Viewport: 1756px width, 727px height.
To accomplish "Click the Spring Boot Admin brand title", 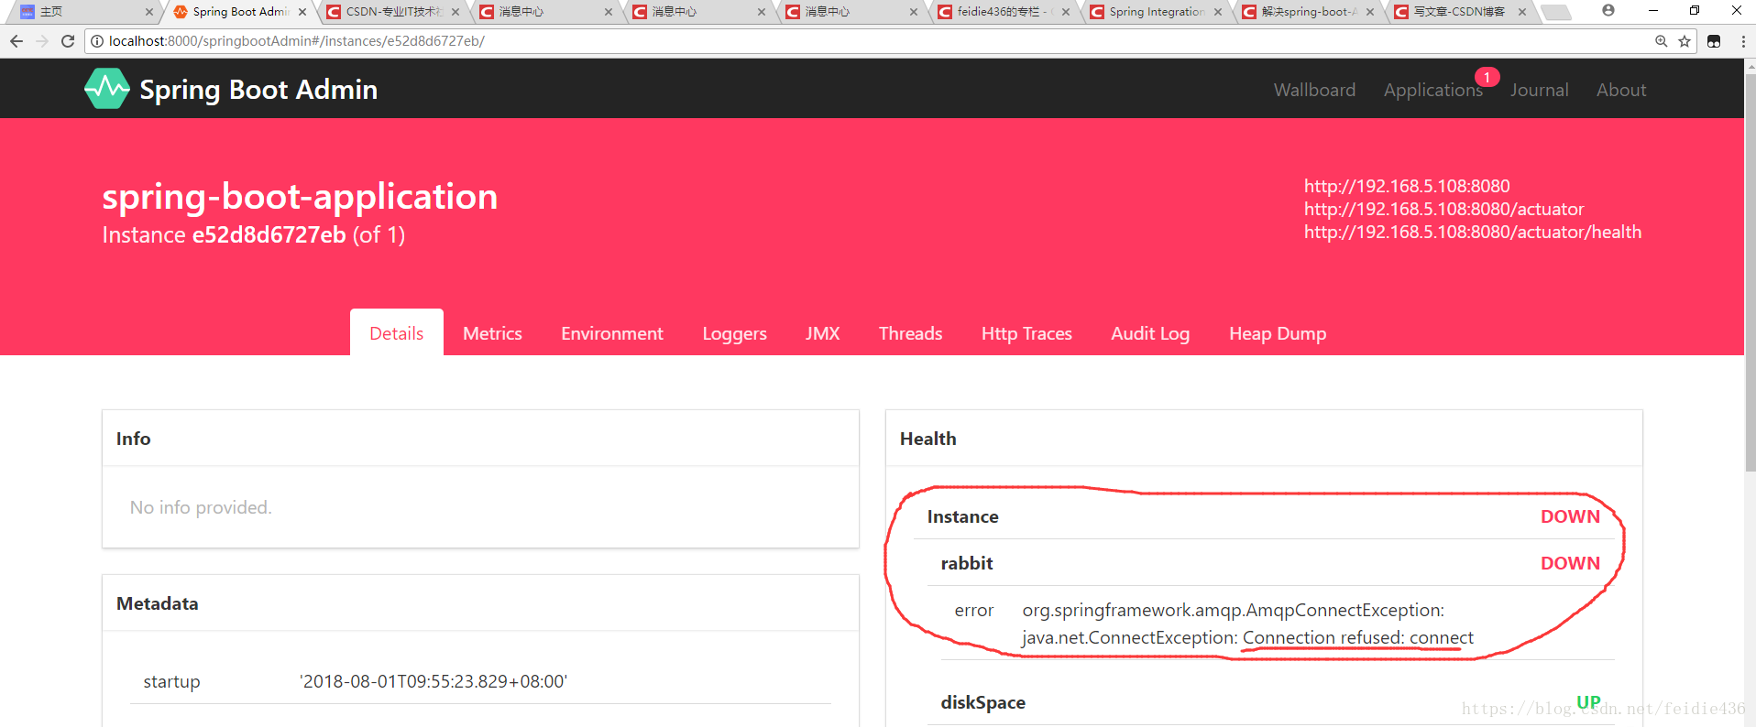I will [x=258, y=90].
